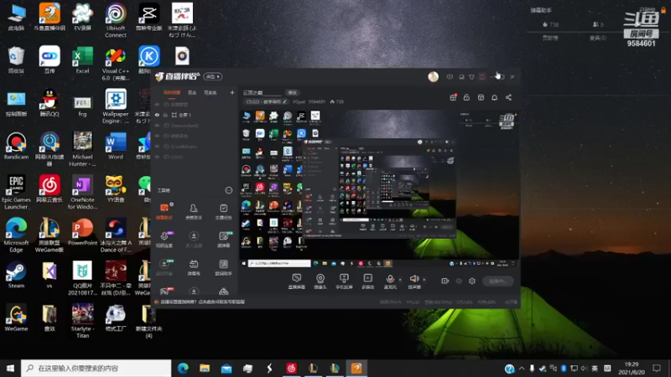This screenshot has width=671, height=377.
Task: Add a 摄像头 camera source
Action: coord(320,281)
